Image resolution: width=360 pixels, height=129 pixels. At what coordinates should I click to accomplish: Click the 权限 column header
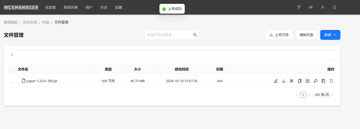pyautogui.click(x=220, y=69)
